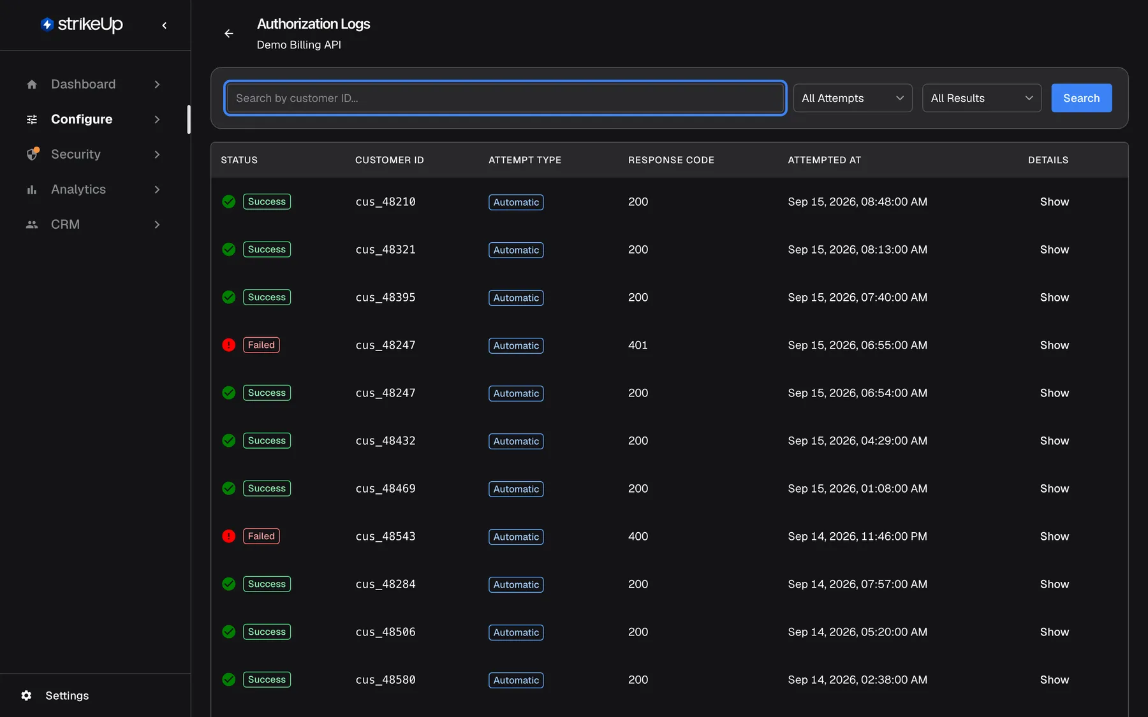This screenshot has width=1148, height=717.
Task: Click the Failed badge for cus_48543
Action: pyautogui.click(x=261, y=536)
